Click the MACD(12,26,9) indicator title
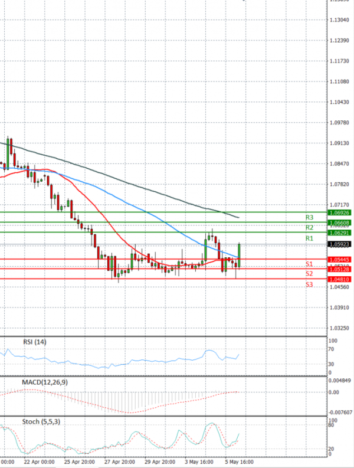354x468 pixels. pos(45,382)
